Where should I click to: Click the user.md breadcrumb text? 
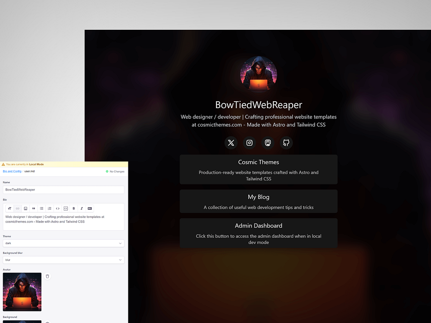29,171
